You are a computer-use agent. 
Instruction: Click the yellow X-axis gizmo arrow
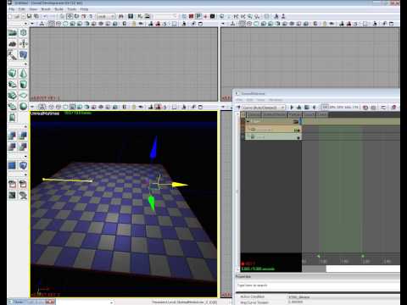tap(180, 185)
